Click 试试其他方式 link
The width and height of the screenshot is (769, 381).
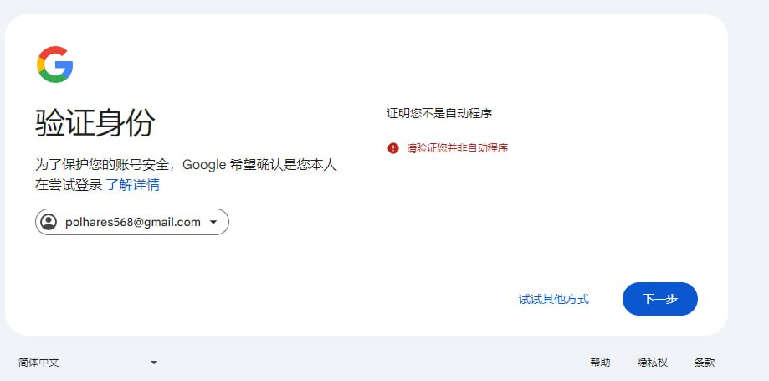click(554, 299)
